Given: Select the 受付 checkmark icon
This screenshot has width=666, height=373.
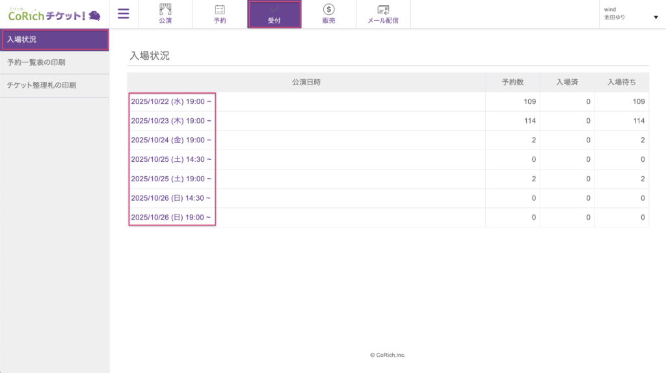Looking at the screenshot, I should pyautogui.click(x=274, y=10).
